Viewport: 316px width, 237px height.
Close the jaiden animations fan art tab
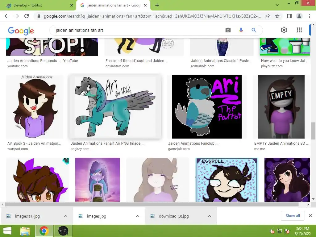point(145,5)
